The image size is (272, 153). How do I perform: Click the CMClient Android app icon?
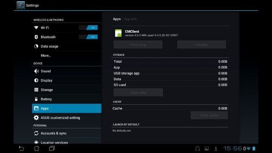[118, 33]
